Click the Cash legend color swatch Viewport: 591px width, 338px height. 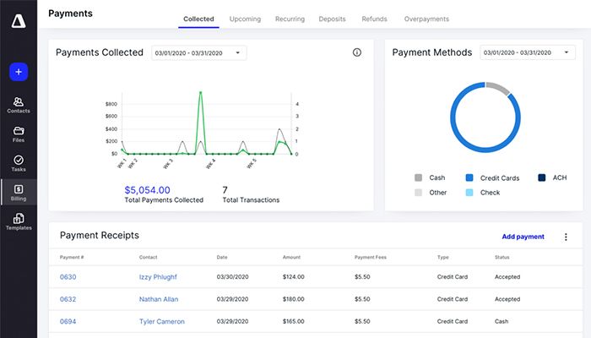click(418, 178)
